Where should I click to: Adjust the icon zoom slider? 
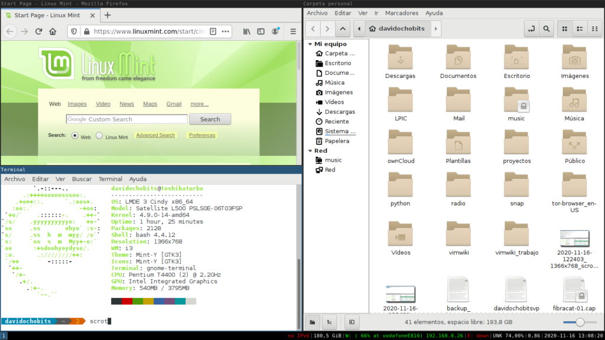click(580, 322)
